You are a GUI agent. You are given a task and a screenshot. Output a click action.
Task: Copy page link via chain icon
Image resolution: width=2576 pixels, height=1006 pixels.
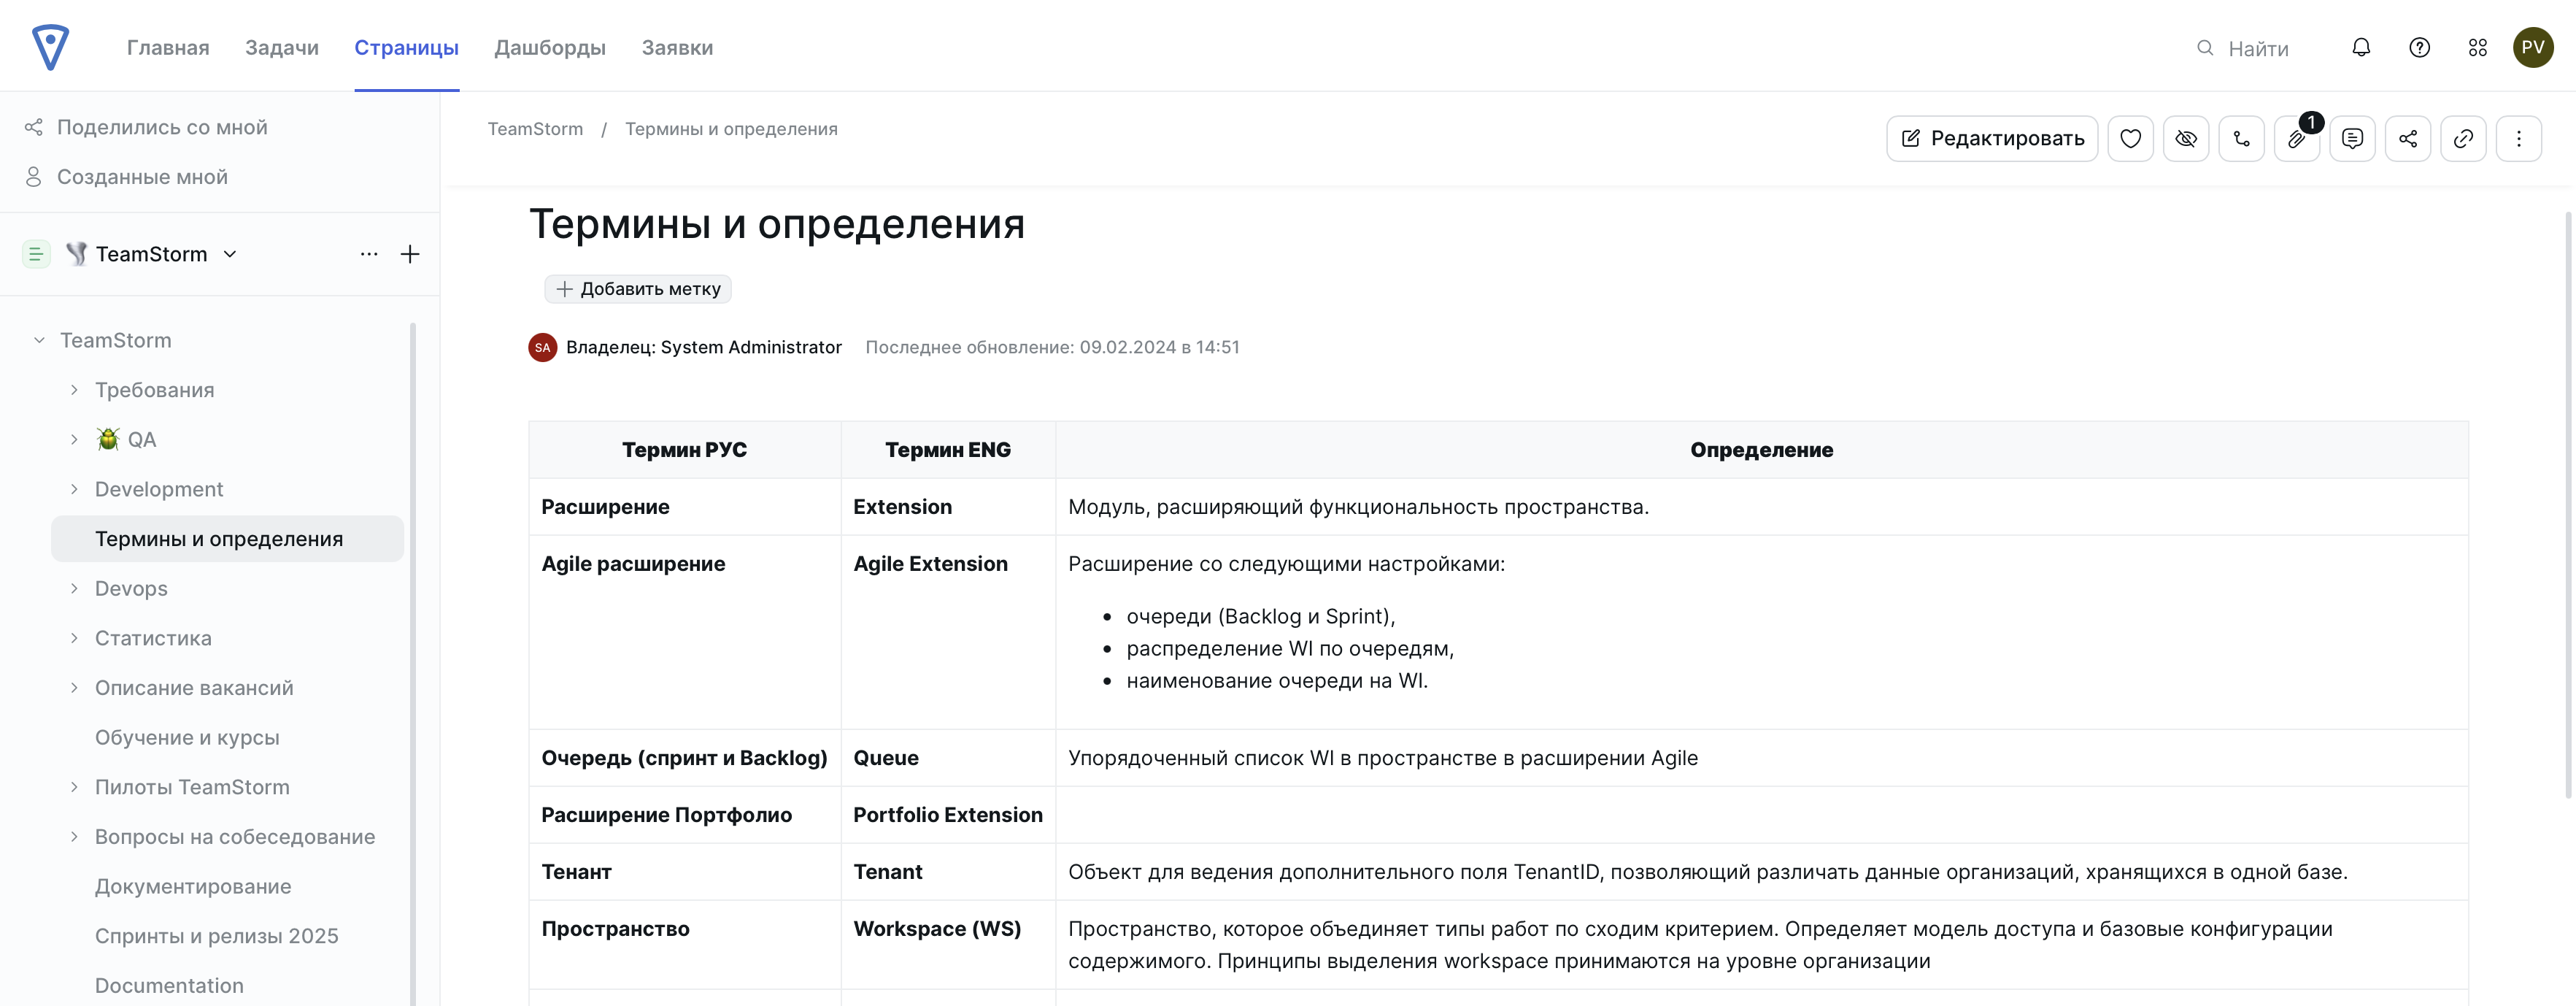pyautogui.click(x=2463, y=138)
